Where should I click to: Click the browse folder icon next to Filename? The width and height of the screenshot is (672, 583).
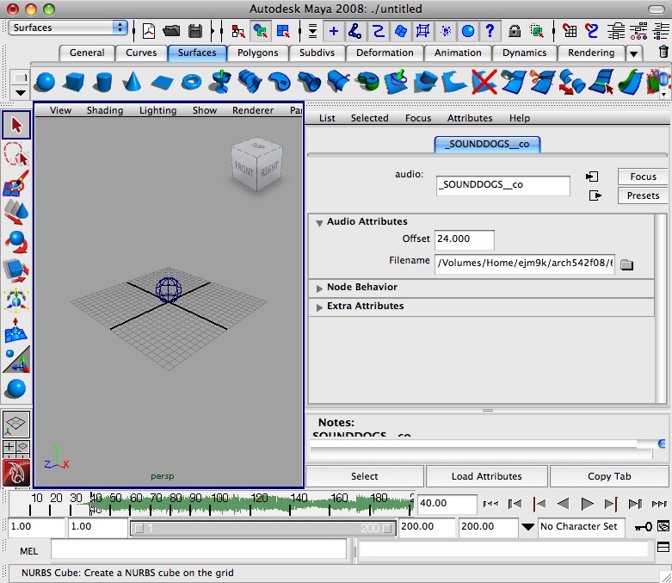[626, 264]
